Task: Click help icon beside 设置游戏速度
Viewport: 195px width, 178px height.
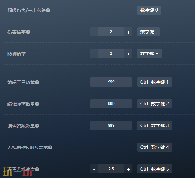Action: 37,169
